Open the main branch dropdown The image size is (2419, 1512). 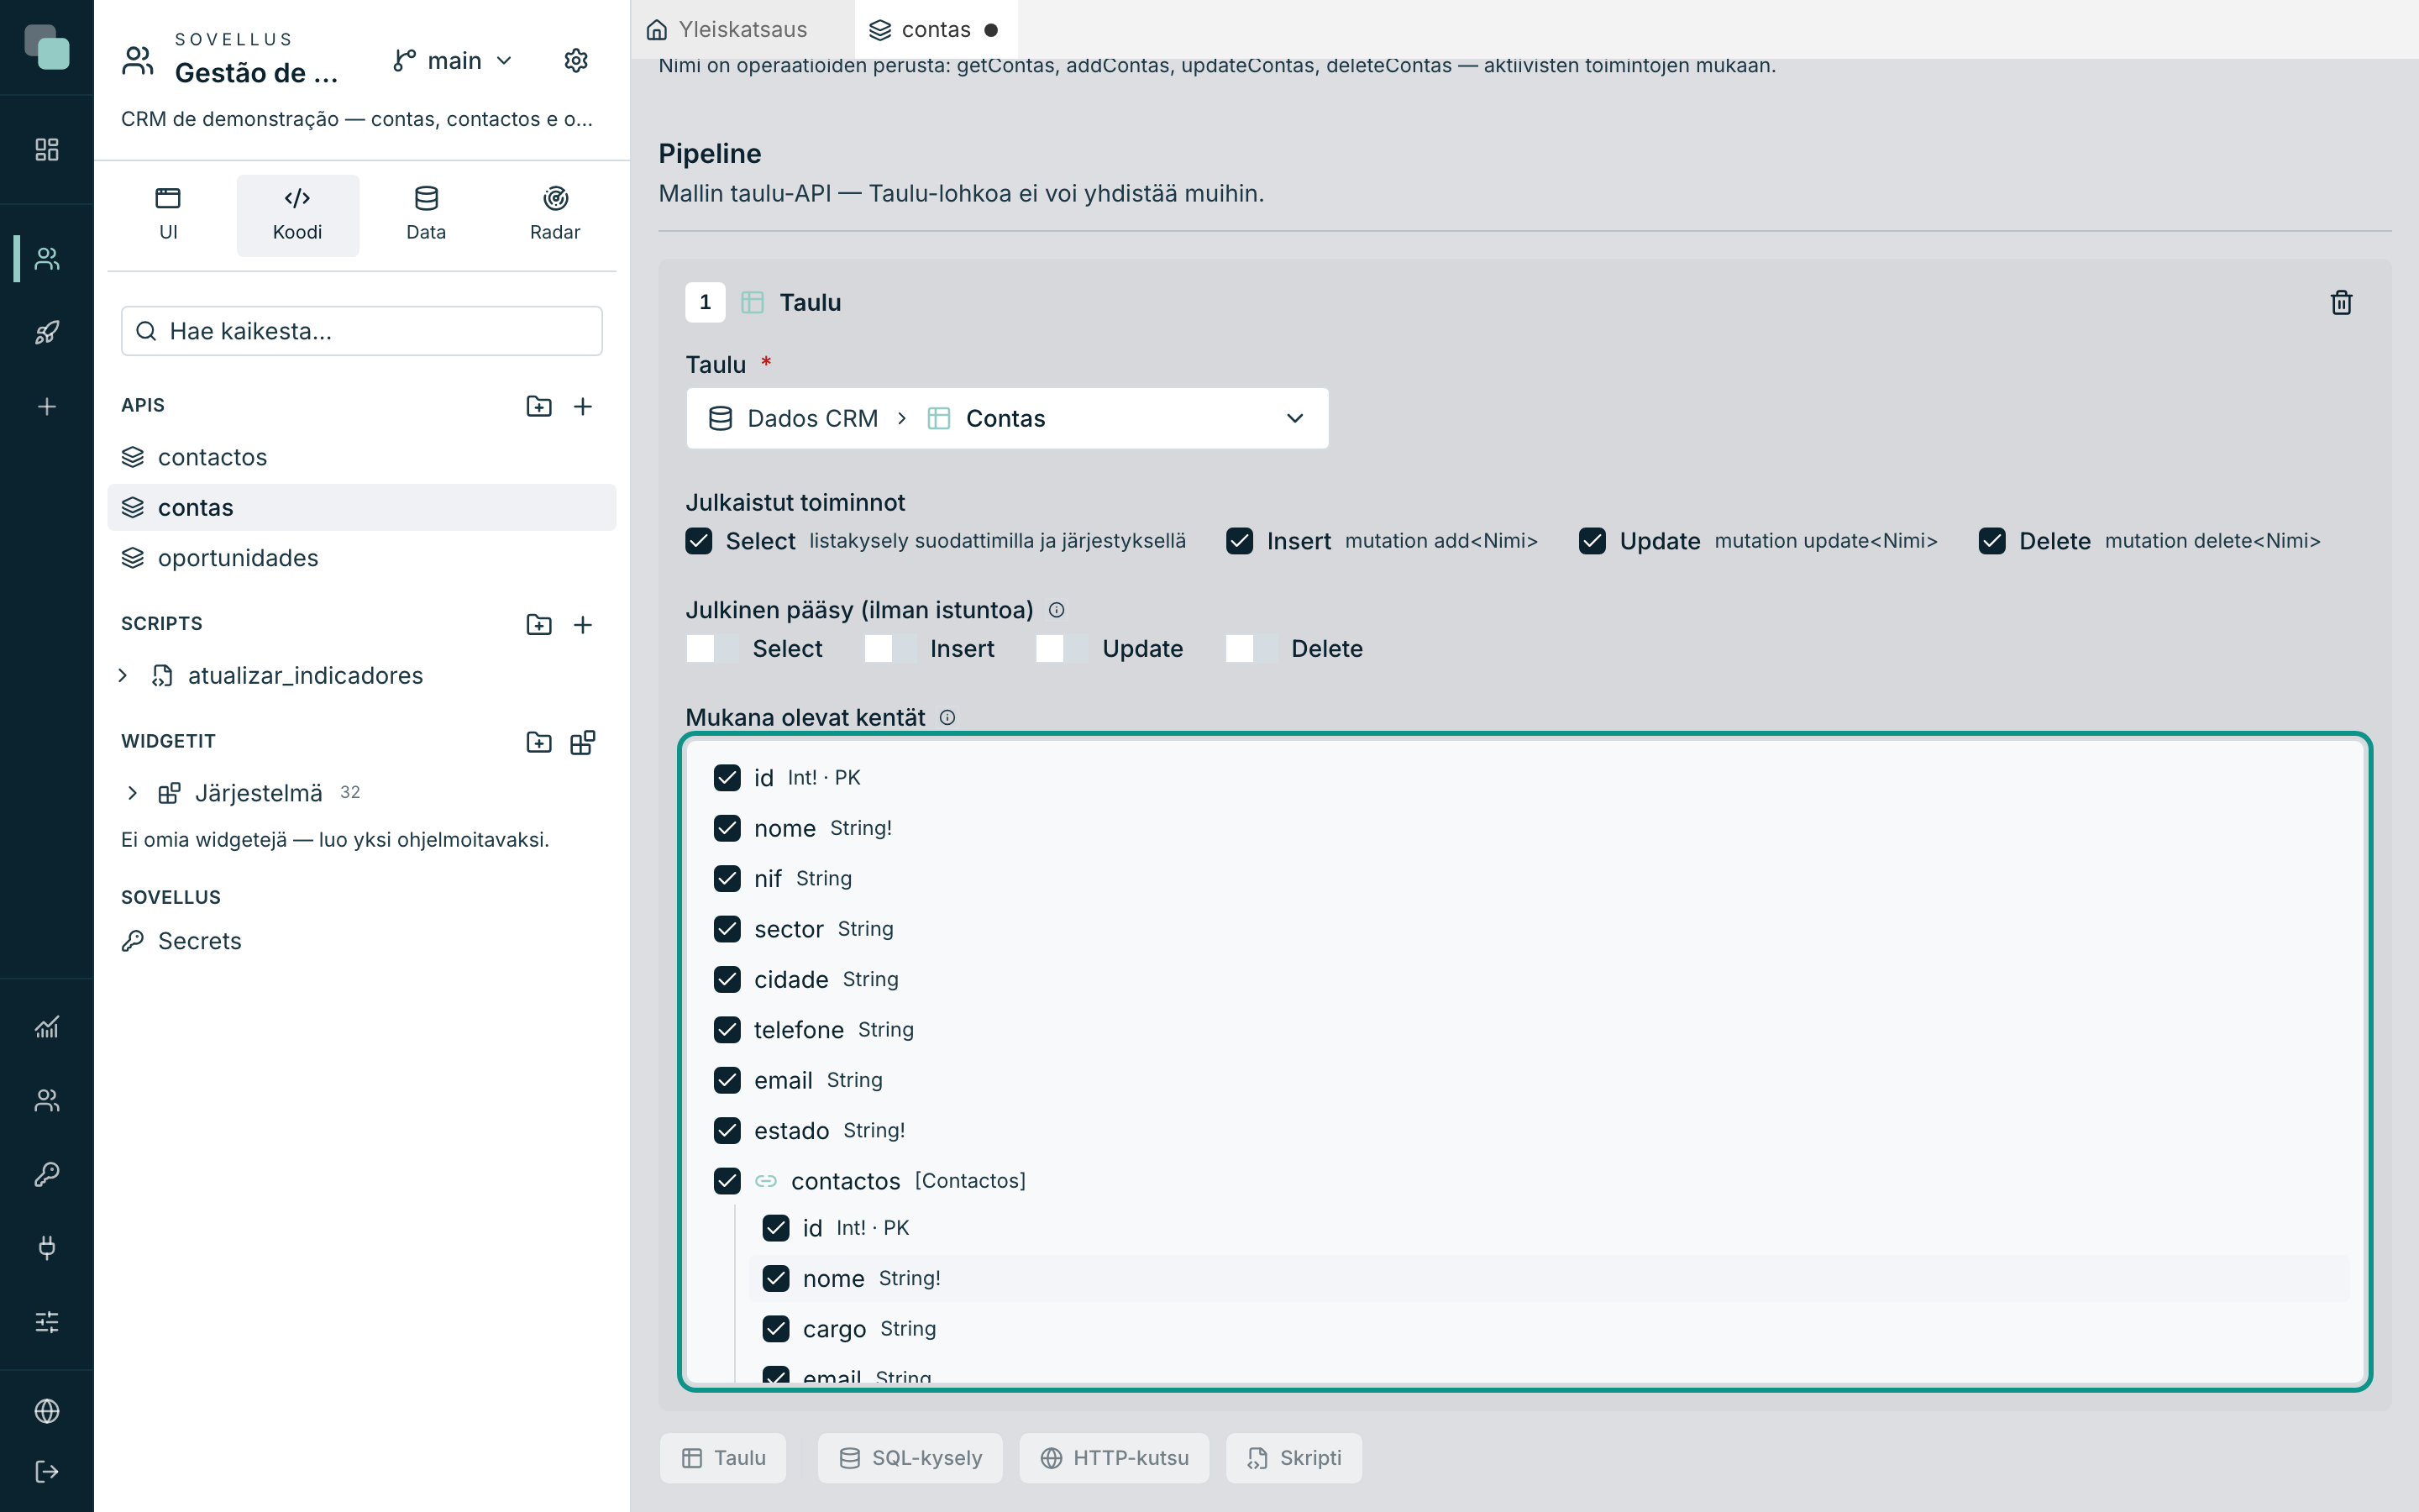(x=453, y=60)
